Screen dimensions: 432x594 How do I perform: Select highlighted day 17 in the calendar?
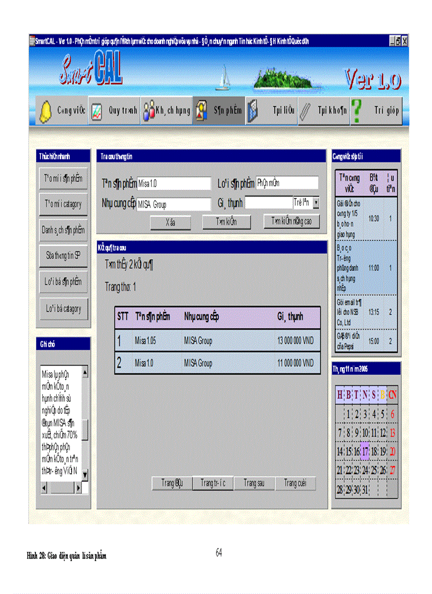[365, 437]
